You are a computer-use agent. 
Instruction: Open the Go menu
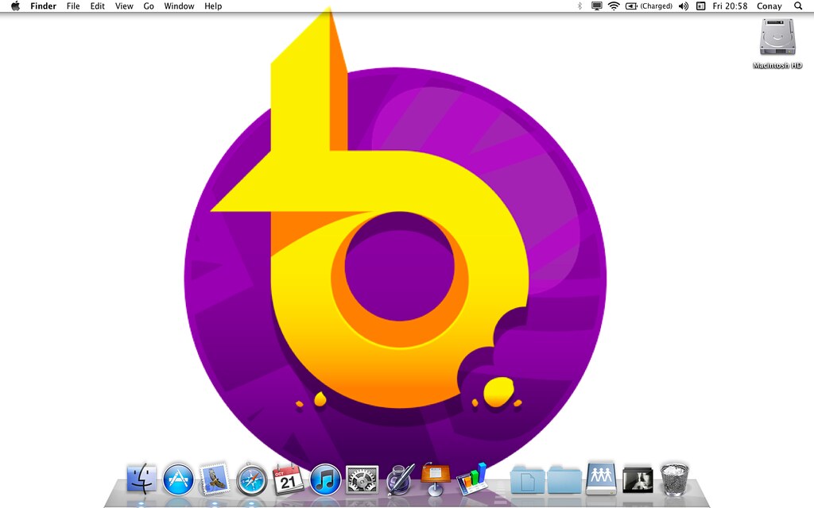(149, 6)
